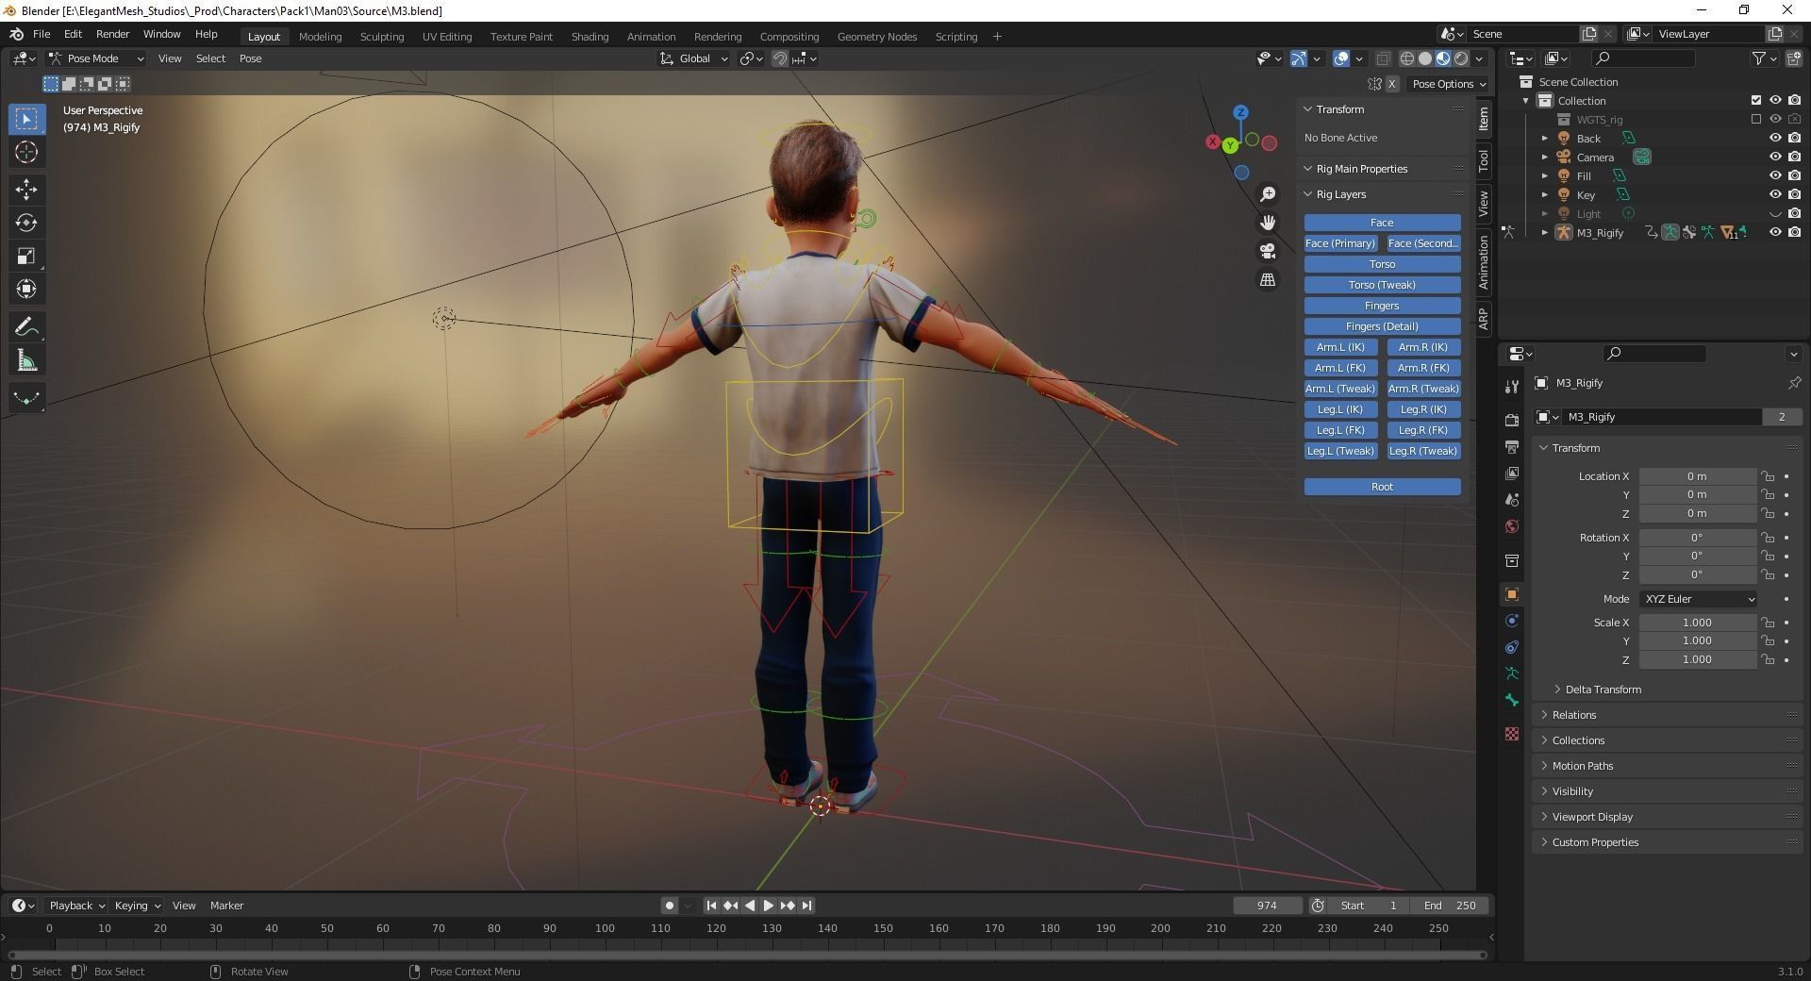Open the Object Constraints properties tab icon
1811x981 pixels.
pyautogui.click(x=1512, y=647)
